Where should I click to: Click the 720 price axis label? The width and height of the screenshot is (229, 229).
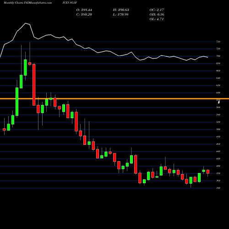[x=218, y=49]
